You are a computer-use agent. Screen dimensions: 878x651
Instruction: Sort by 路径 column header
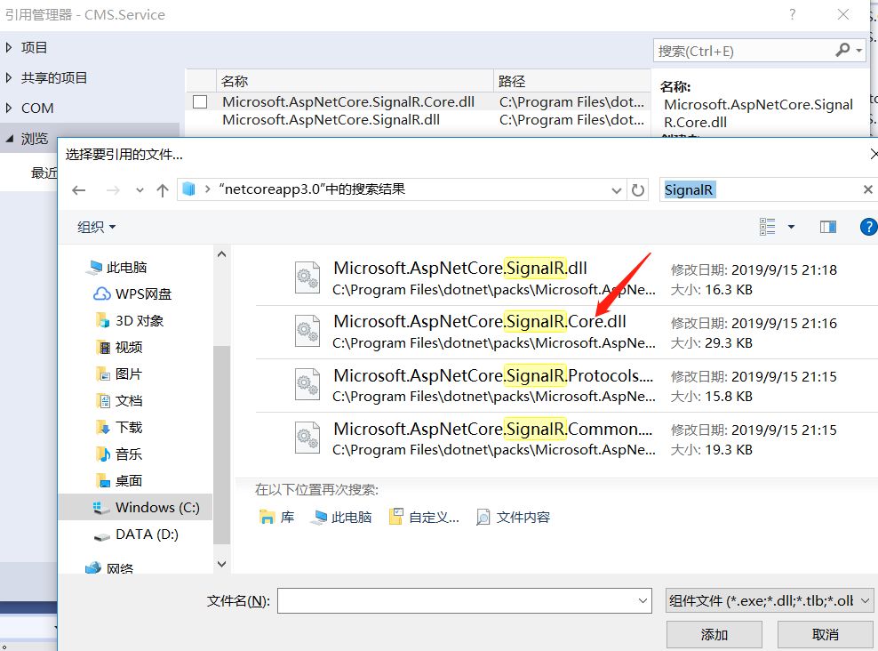571,81
